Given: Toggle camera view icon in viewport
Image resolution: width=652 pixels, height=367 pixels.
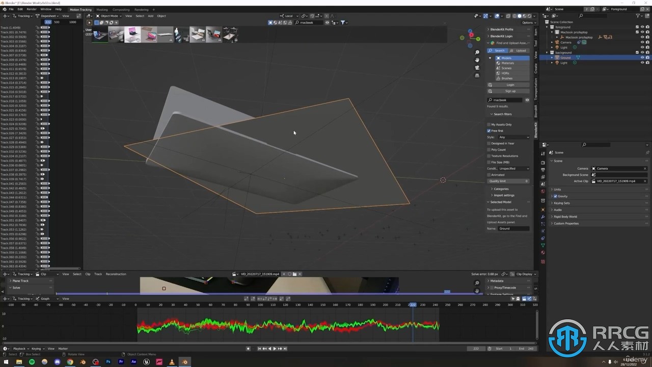Looking at the screenshot, I should click(477, 68).
